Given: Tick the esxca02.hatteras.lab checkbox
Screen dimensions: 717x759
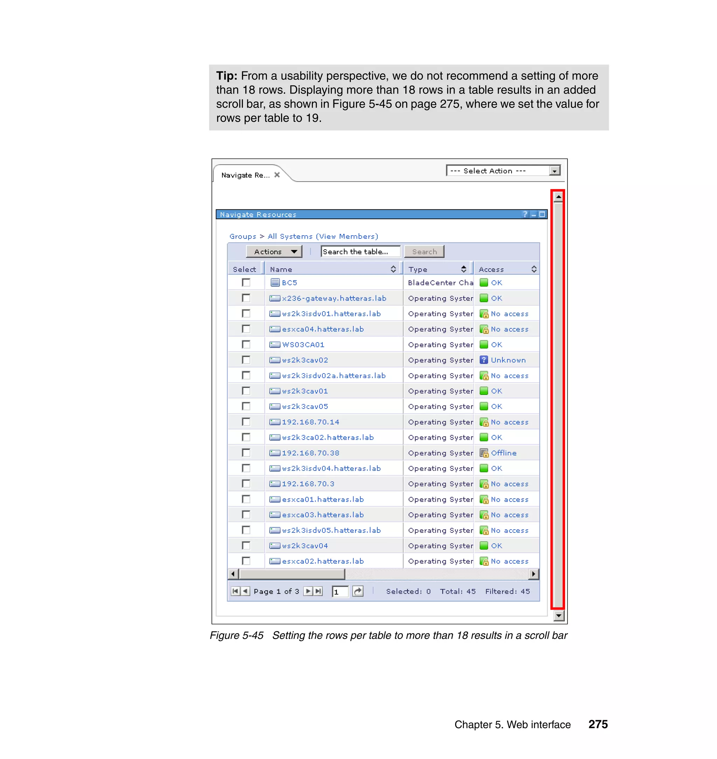Looking at the screenshot, I should [246, 560].
